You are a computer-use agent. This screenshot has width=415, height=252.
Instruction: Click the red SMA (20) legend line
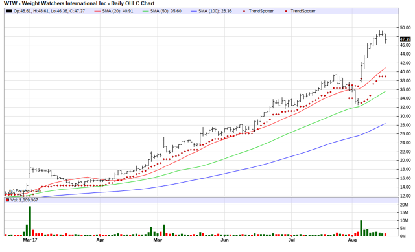coord(97,11)
